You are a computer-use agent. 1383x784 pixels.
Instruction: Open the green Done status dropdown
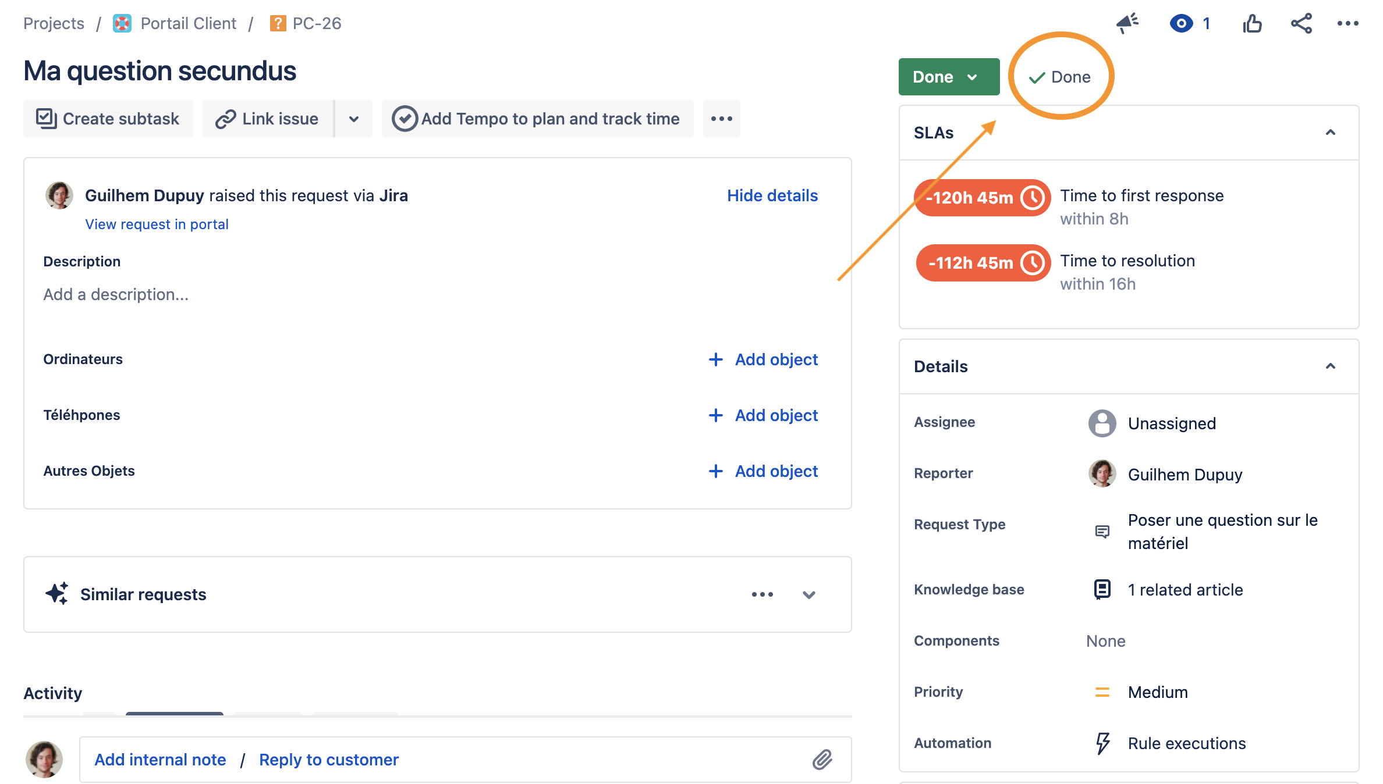(948, 76)
